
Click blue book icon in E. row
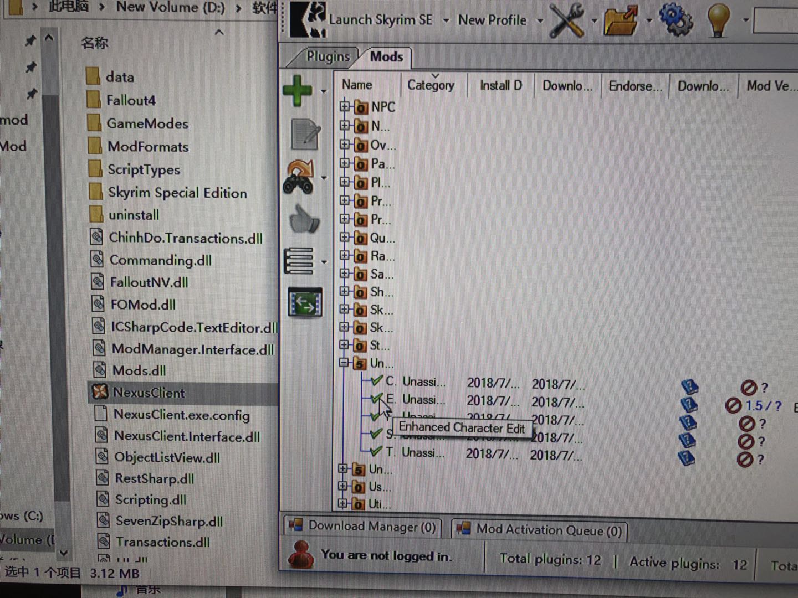tap(688, 405)
